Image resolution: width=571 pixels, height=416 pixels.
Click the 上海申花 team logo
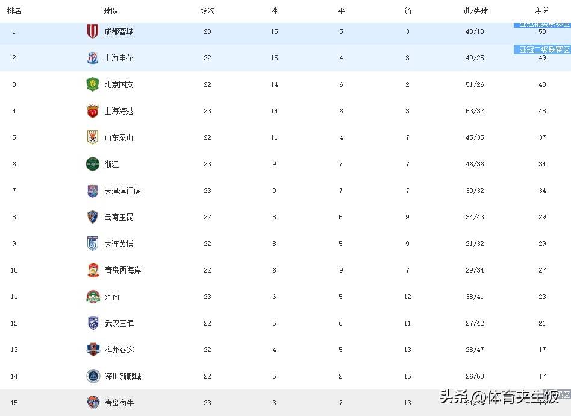coord(93,58)
